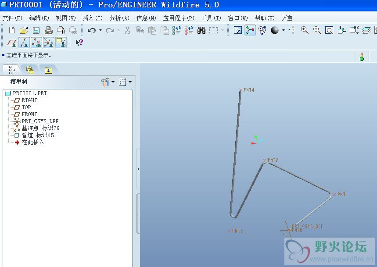Undo the last operation
This screenshot has height=267, width=377.
point(92,30)
